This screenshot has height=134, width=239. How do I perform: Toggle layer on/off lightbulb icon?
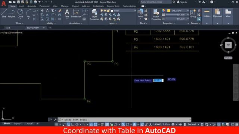102,11
